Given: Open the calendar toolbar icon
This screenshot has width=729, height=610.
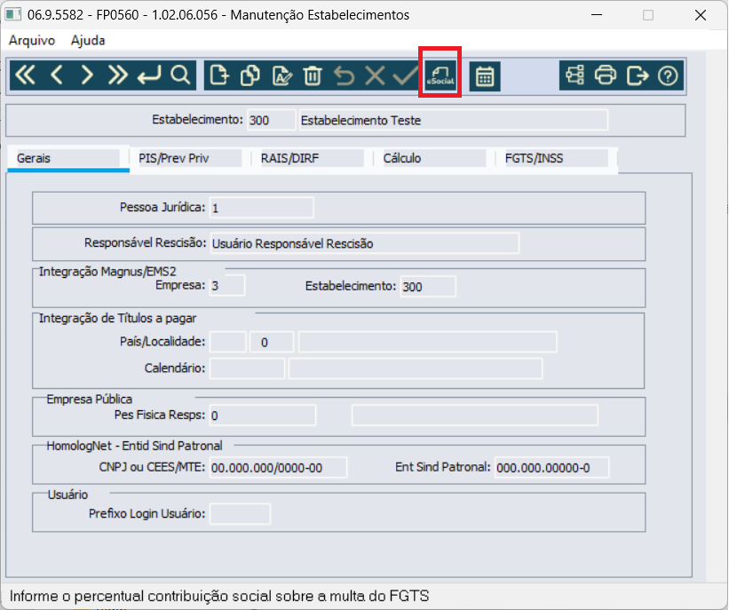Looking at the screenshot, I should pyautogui.click(x=485, y=76).
